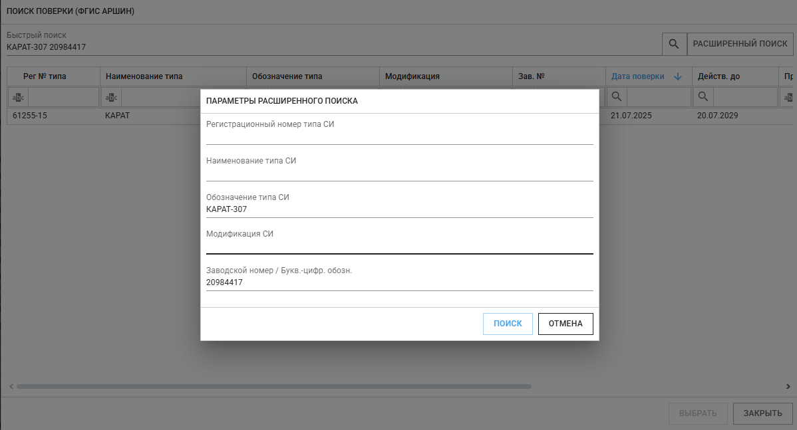The height and width of the screenshot is (430, 797).
Task: Open filter type icon for Наименование типа column
Action: (x=112, y=98)
